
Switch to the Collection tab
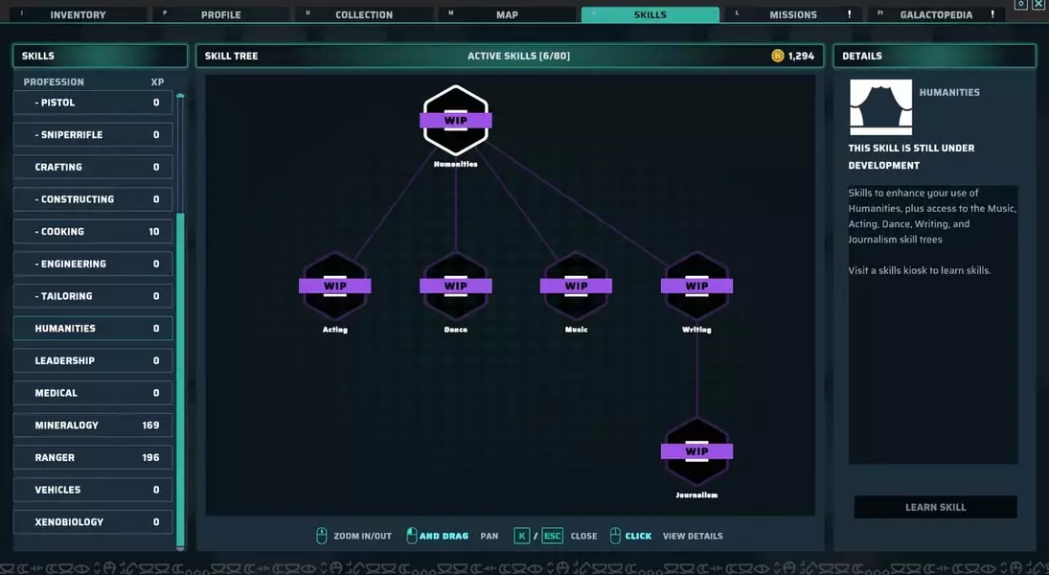point(364,14)
